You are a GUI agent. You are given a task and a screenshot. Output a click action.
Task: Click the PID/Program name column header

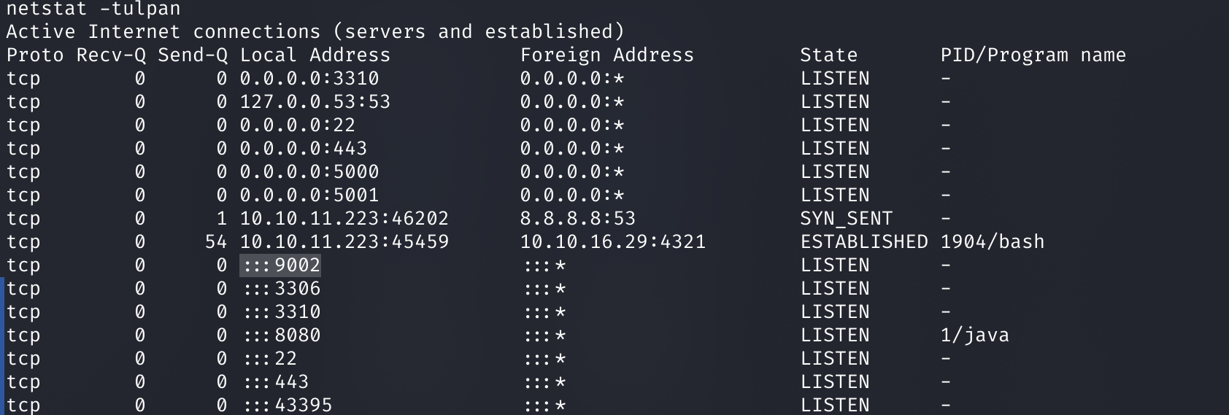coord(1033,55)
